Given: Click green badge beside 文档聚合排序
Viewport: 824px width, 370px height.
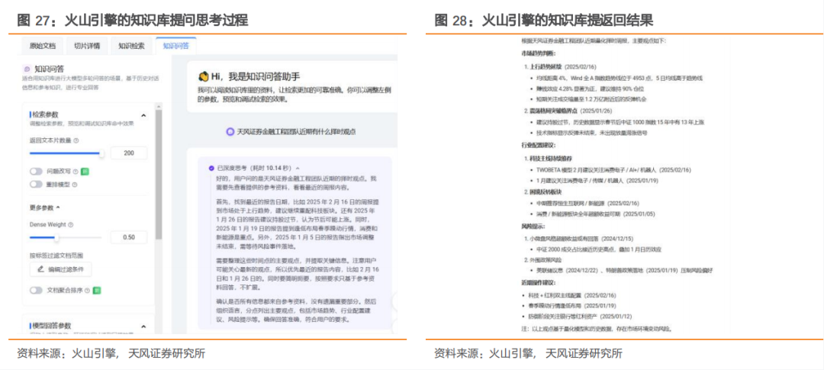Looking at the screenshot, I should coord(97,290).
